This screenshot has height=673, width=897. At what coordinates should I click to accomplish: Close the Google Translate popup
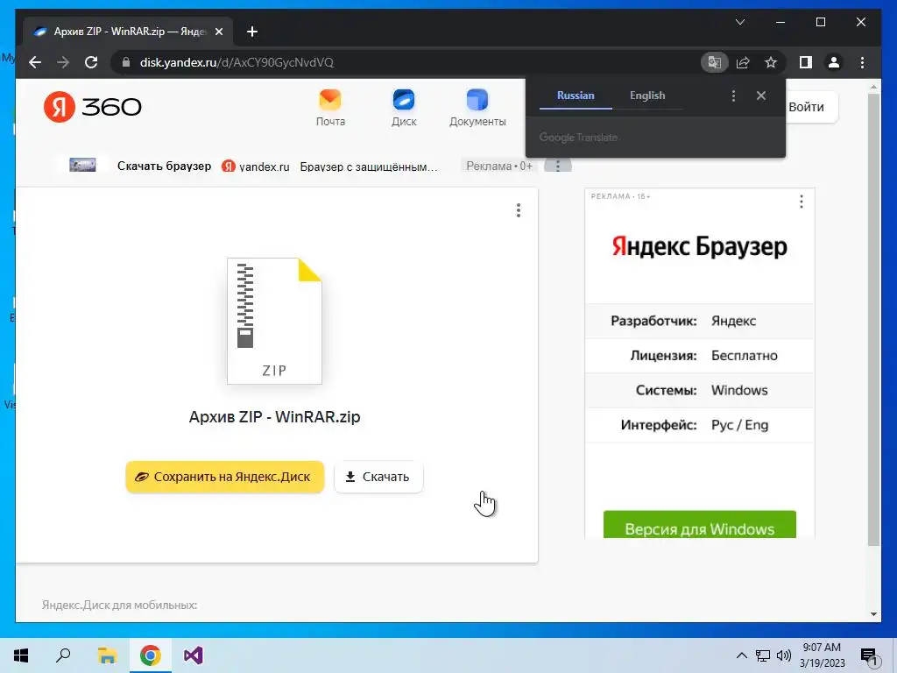click(x=761, y=96)
